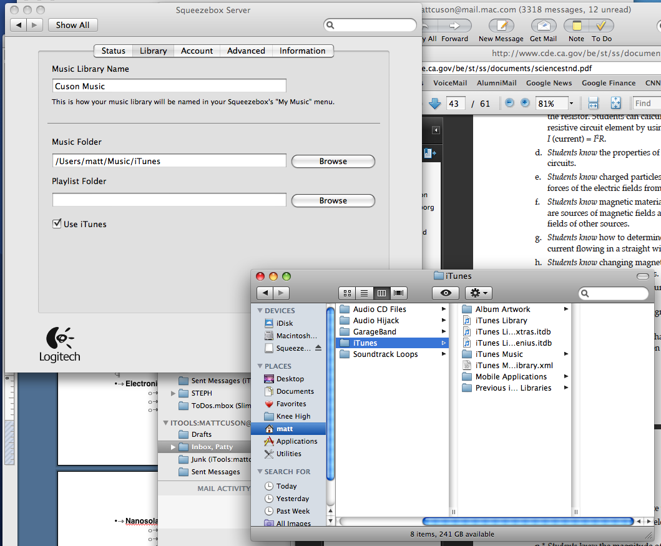Switch Finder to Cover Flow view
This screenshot has width=661, height=546.
pyautogui.click(x=399, y=293)
